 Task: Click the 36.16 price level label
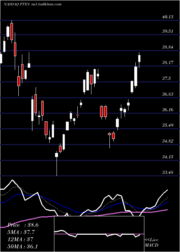click(168, 110)
